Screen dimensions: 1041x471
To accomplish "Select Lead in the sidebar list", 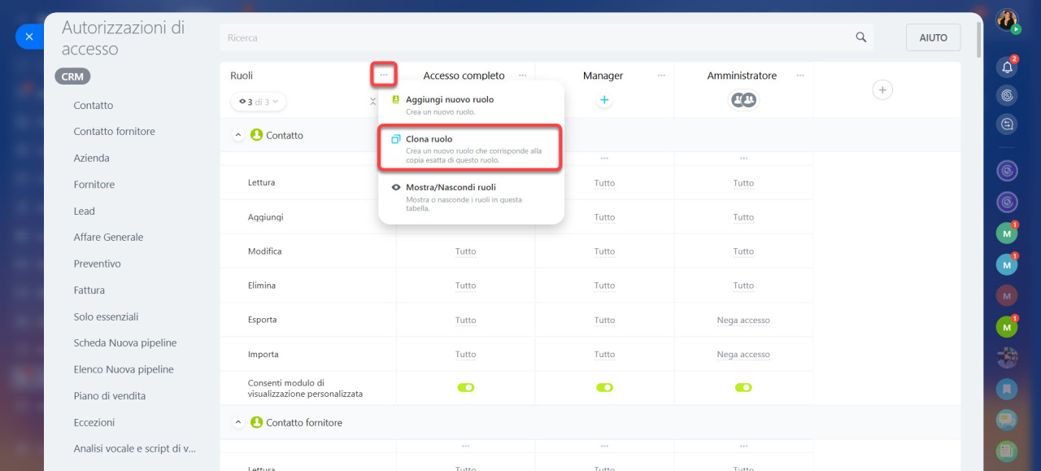I will click(84, 211).
